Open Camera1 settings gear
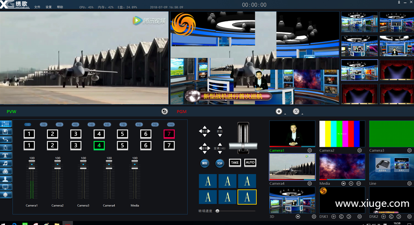Image resolution: width=414 pixels, height=225 pixels. (x=310, y=151)
